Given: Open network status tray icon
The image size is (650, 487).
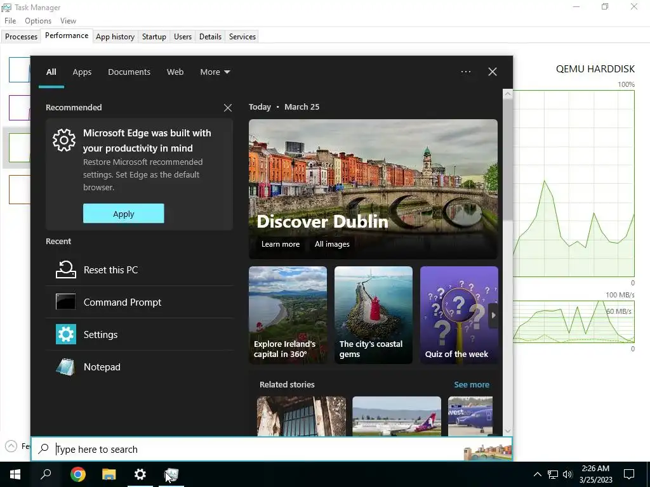Looking at the screenshot, I should (553, 474).
